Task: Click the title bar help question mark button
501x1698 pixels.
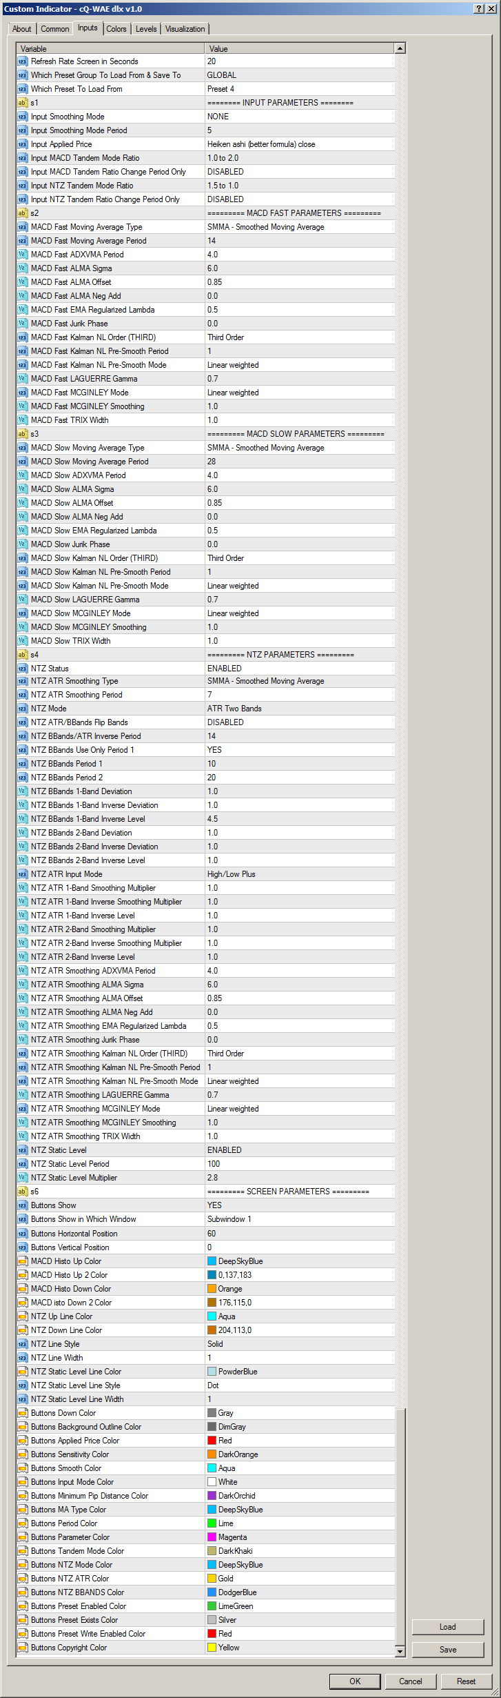Action: pos(479,9)
